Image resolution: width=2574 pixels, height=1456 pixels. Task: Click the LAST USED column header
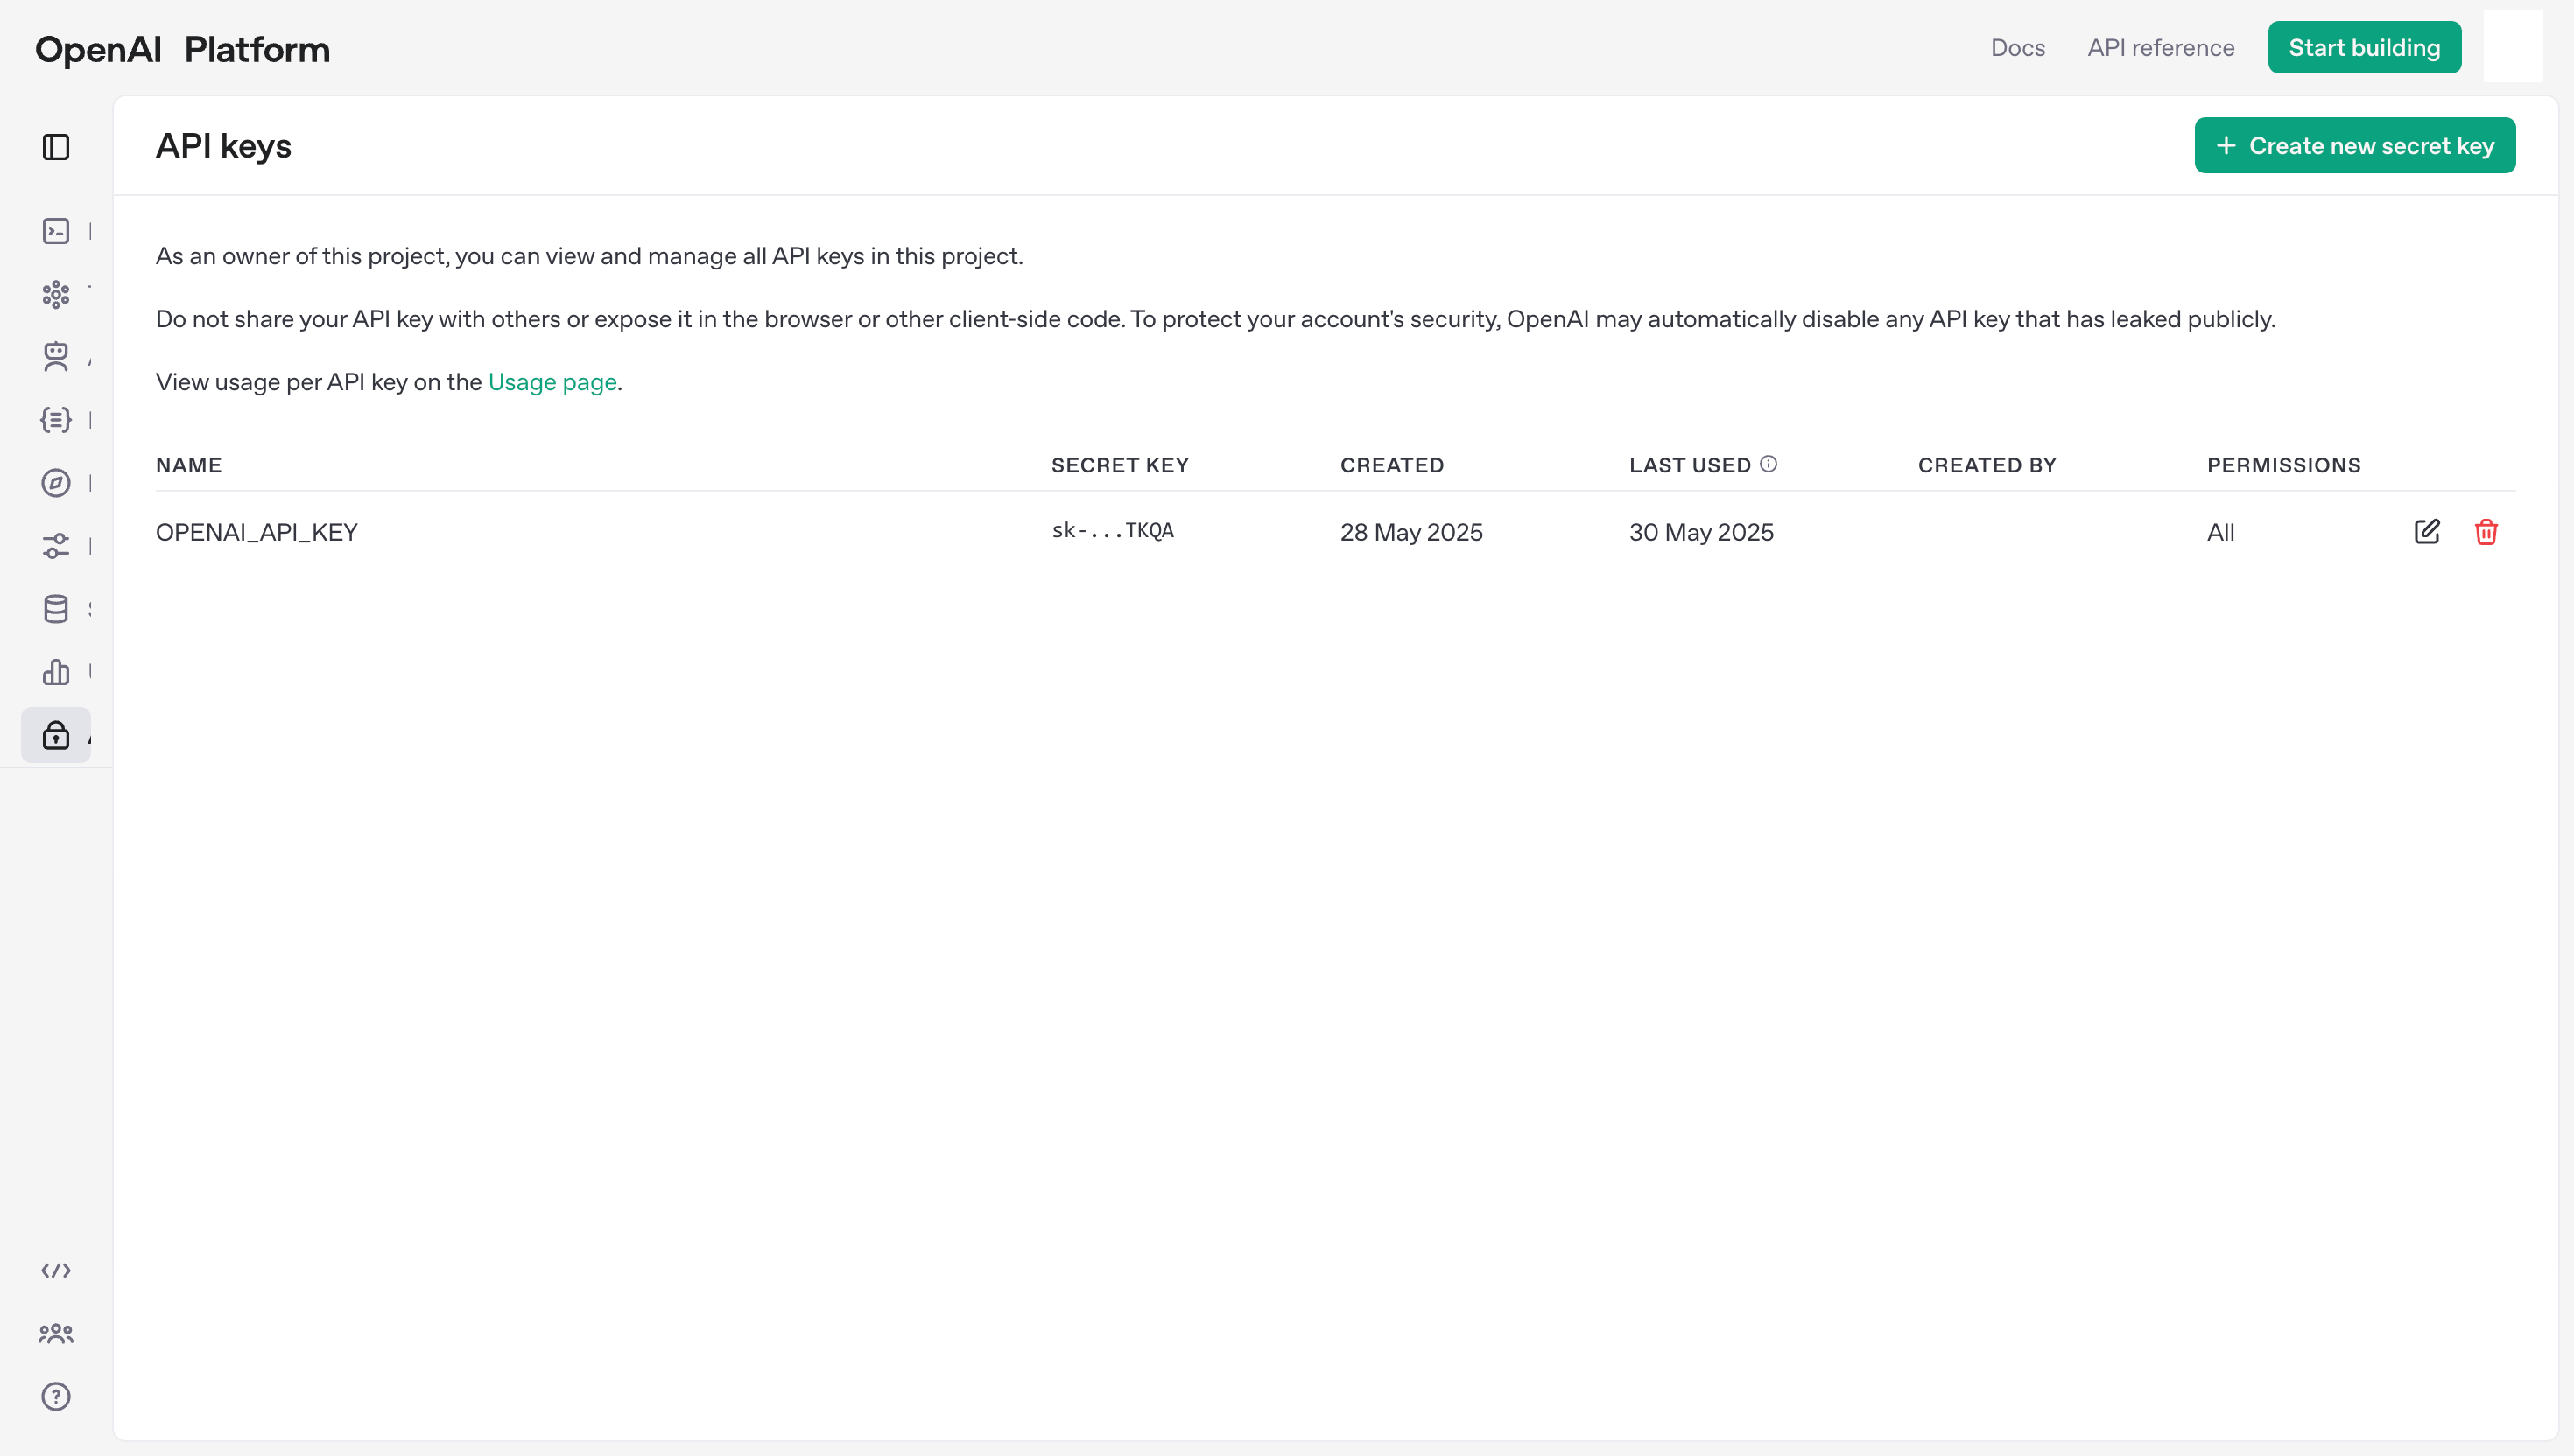click(x=1691, y=465)
